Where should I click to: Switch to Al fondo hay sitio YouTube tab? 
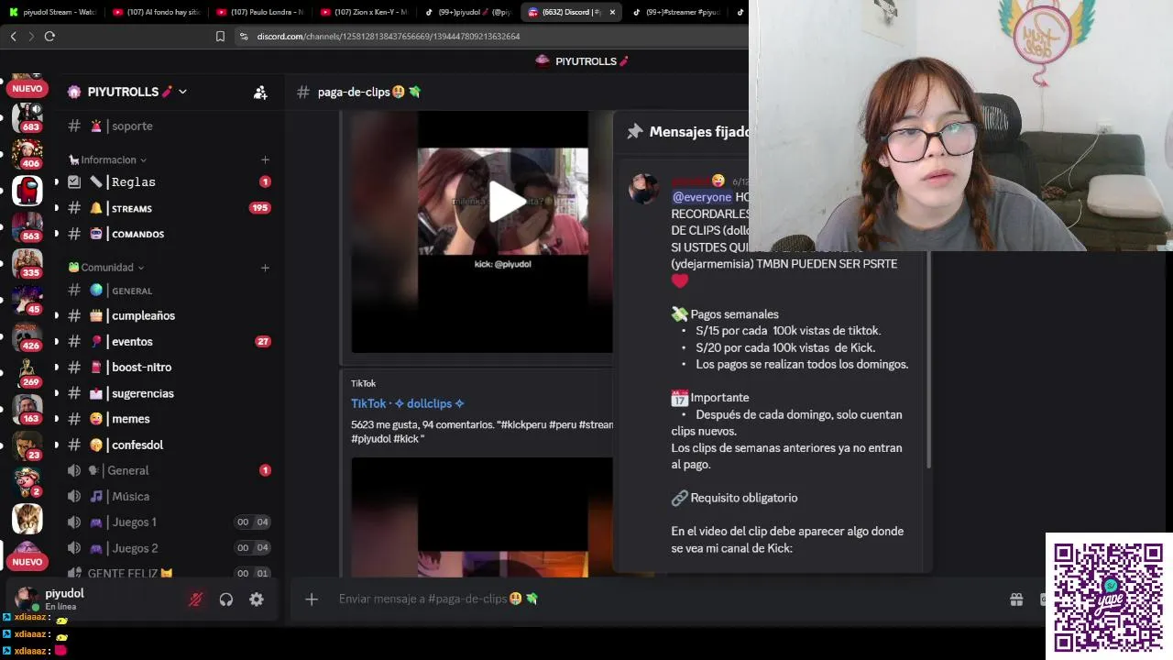156,12
